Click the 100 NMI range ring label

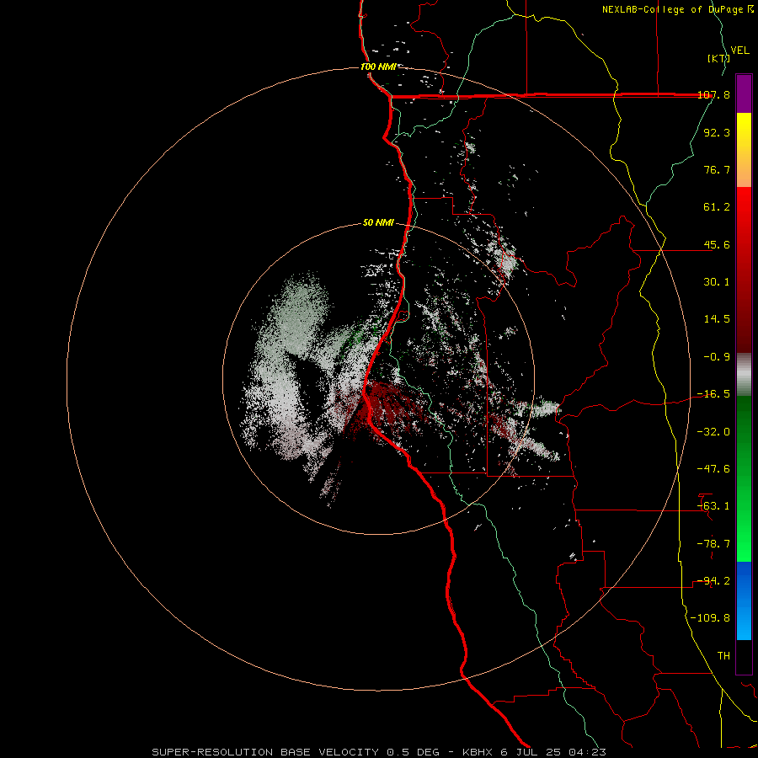378,67
